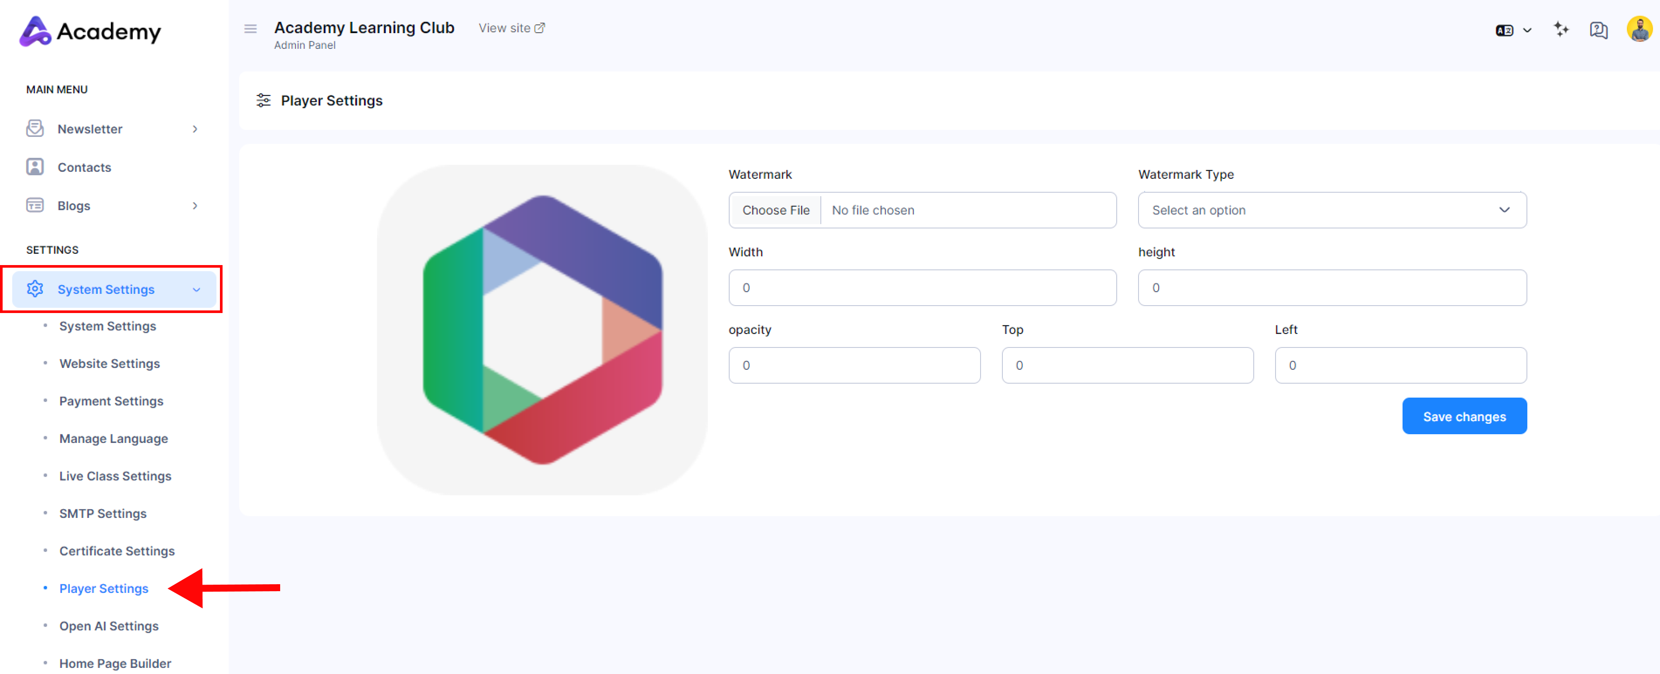Click the AI sparkle icon in header
The height and width of the screenshot is (674, 1660).
[1560, 30]
